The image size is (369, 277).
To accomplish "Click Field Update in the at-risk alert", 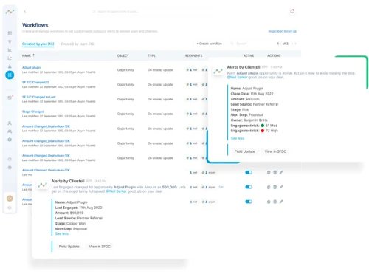I will pos(244,151).
